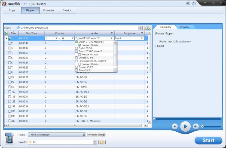Expand the Detail section in Summary
Viewport: 226px width, 148px height.
(x=156, y=46)
